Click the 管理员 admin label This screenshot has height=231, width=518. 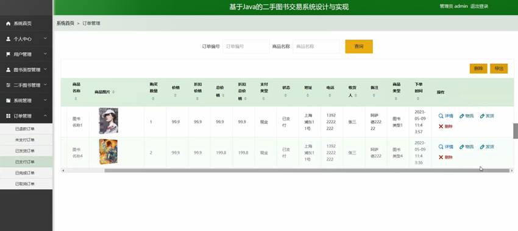[453, 6]
